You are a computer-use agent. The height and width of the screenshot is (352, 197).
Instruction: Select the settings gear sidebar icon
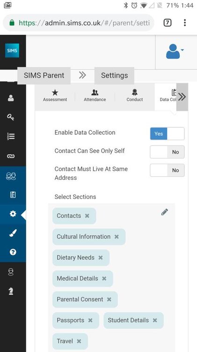pyautogui.click(x=13, y=214)
